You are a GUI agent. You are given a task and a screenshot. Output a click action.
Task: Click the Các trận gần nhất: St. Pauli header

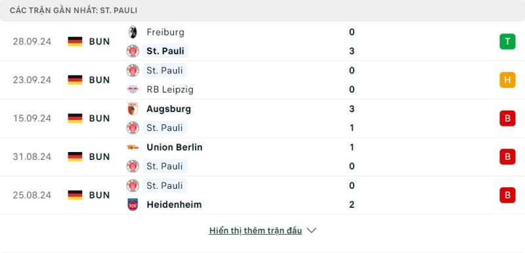[x=73, y=10]
